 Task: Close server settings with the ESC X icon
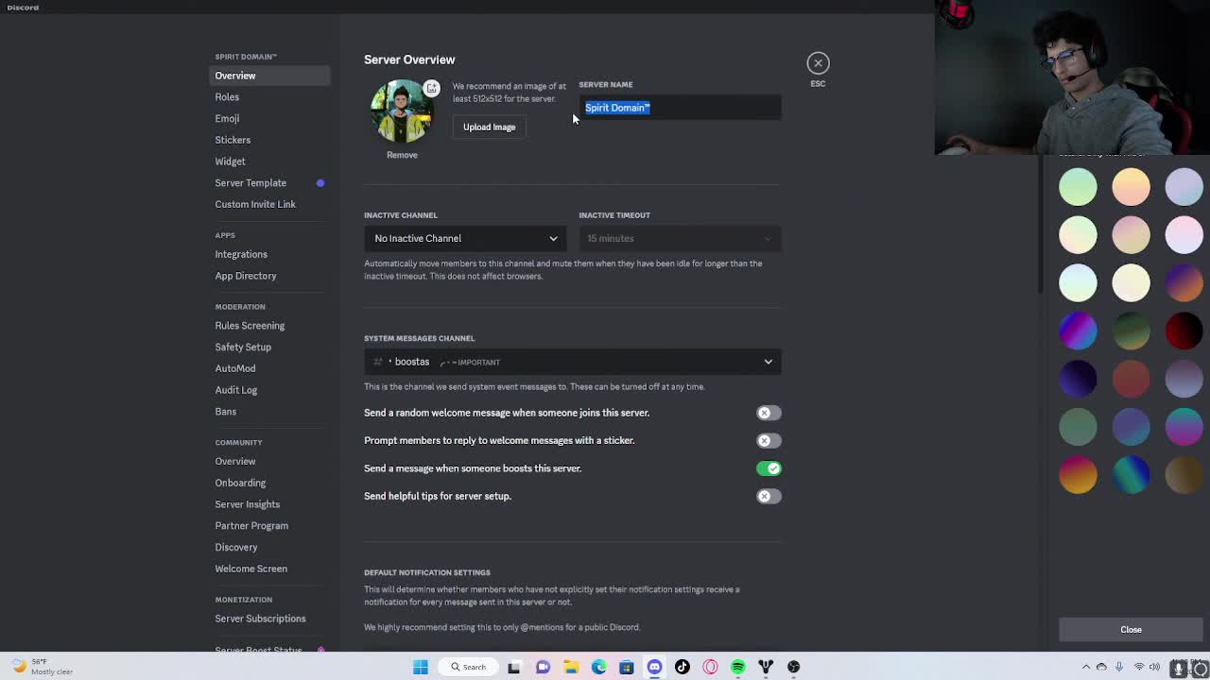coord(818,63)
